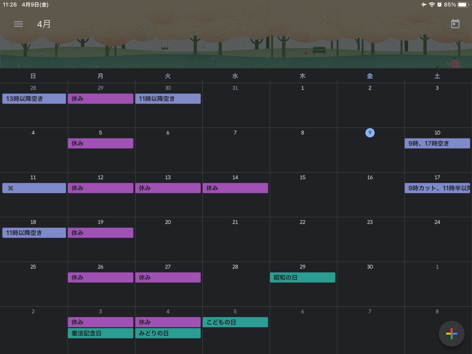Open the 13時以降空き event on the 28th
The image size is (472, 354).
point(34,99)
